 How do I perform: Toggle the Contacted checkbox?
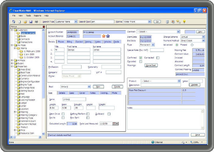coord(158,58)
